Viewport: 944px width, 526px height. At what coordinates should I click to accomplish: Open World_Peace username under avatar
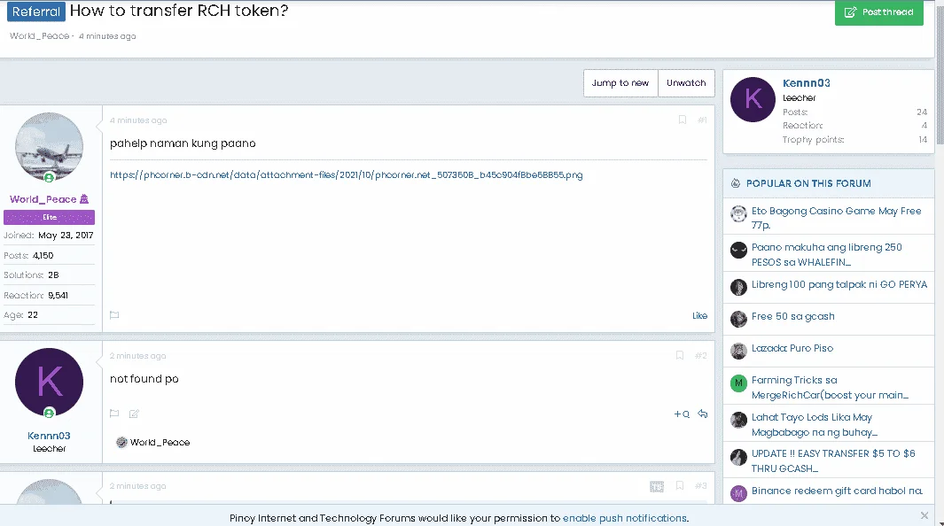[43, 199]
